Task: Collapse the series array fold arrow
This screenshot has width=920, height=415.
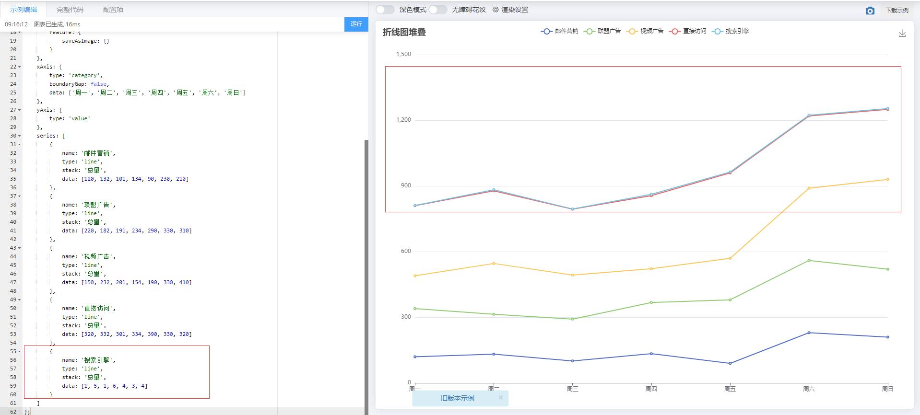Action: (x=20, y=136)
